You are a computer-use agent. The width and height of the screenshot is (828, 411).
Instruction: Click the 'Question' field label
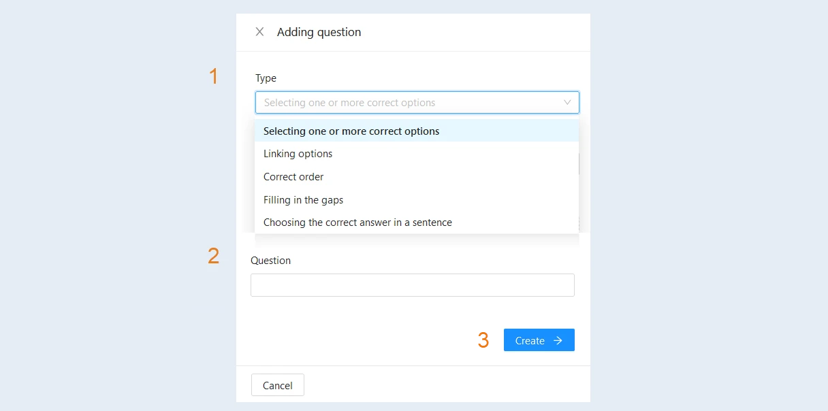[271, 261]
